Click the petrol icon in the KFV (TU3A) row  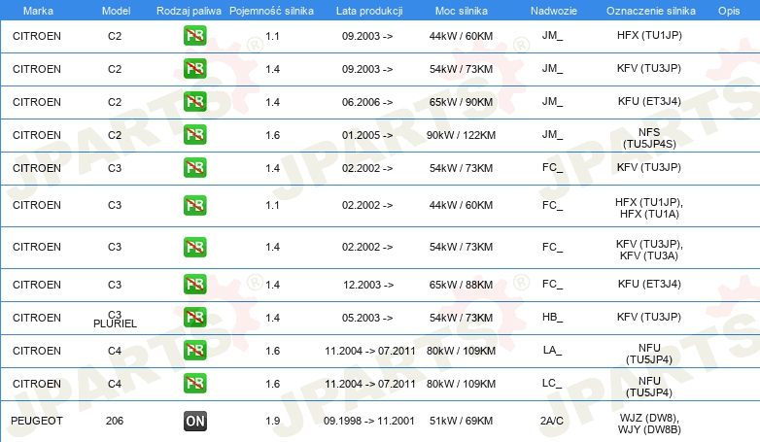[194, 247]
